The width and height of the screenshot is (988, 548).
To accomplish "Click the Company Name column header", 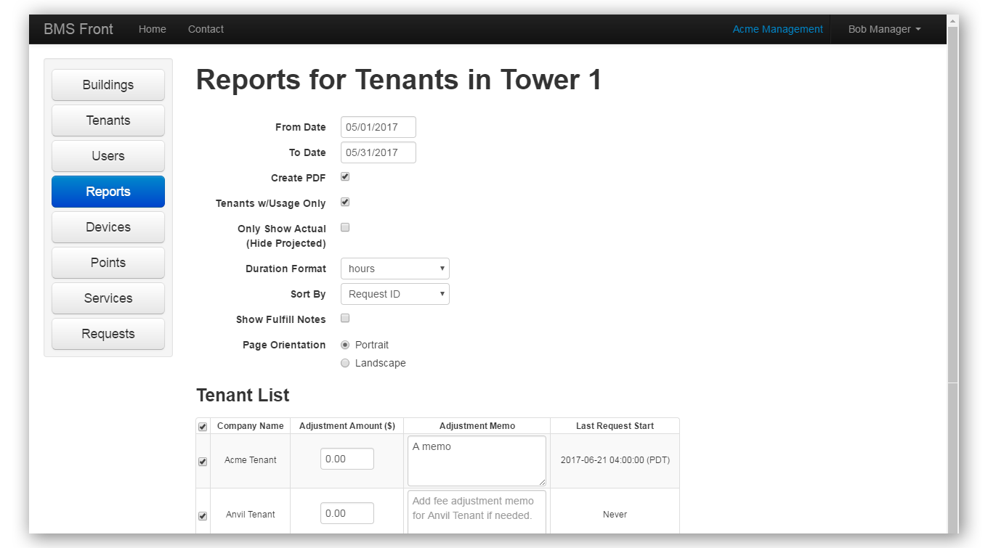I will [251, 426].
